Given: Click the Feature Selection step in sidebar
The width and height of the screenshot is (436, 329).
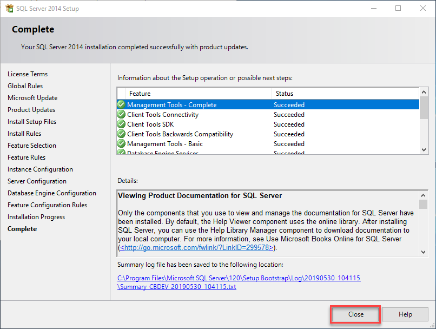Looking at the screenshot, I should (32, 146).
